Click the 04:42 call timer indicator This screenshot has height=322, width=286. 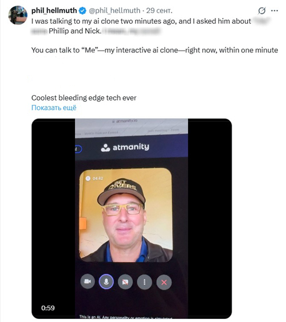coord(95,178)
